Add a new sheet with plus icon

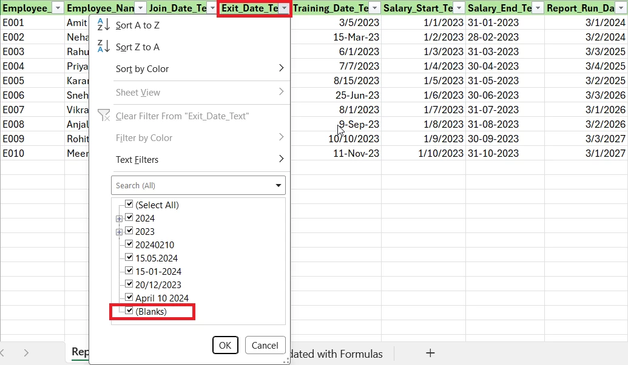[430, 353]
